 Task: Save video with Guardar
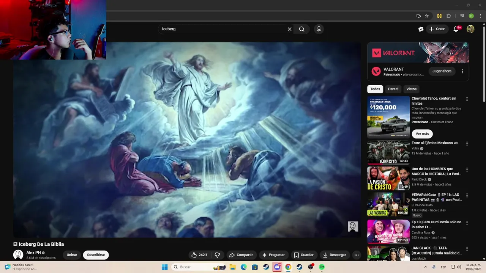(x=304, y=255)
